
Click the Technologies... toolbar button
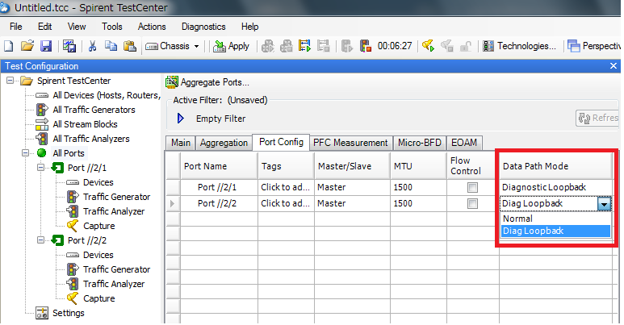[519, 46]
